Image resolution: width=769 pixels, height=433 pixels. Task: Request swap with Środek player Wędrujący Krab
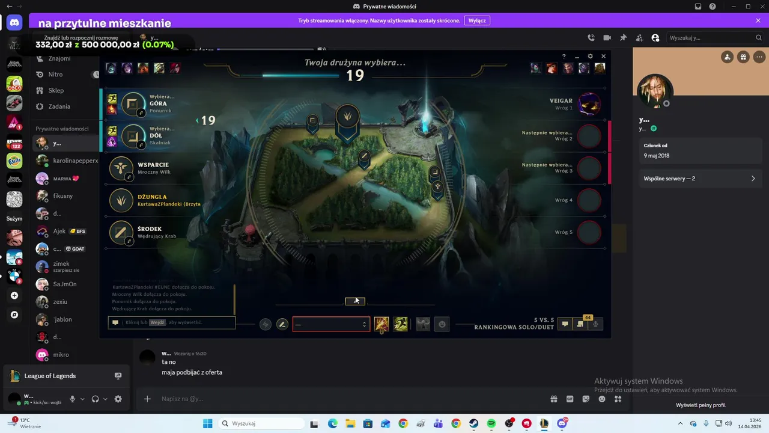pos(129,241)
